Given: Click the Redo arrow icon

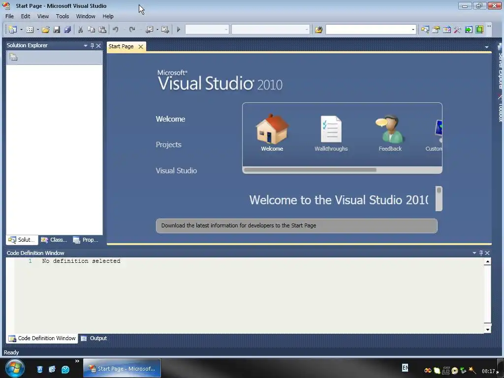Looking at the screenshot, I should pyautogui.click(x=132, y=30).
